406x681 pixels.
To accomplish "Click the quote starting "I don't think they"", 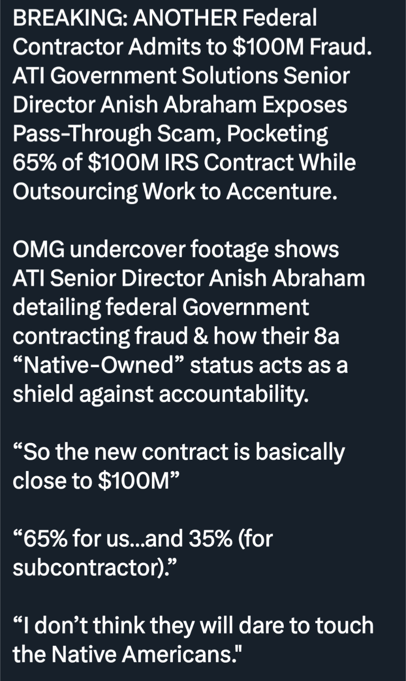I will click(x=193, y=626).
